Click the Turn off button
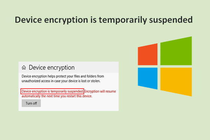The width and height of the screenshot is (210, 140). [x=31, y=103]
